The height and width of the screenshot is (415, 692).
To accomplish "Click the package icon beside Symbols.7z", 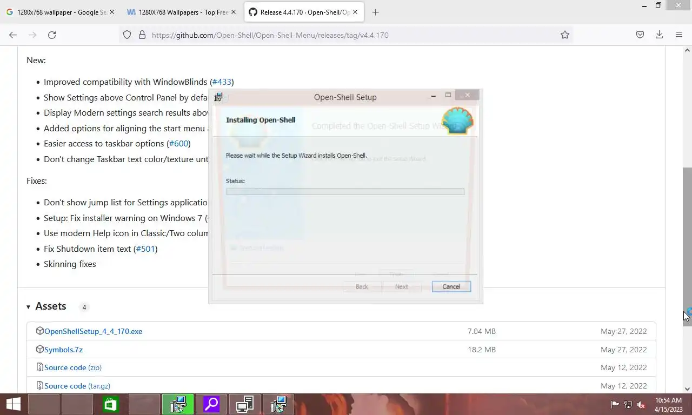I will 39,349.
